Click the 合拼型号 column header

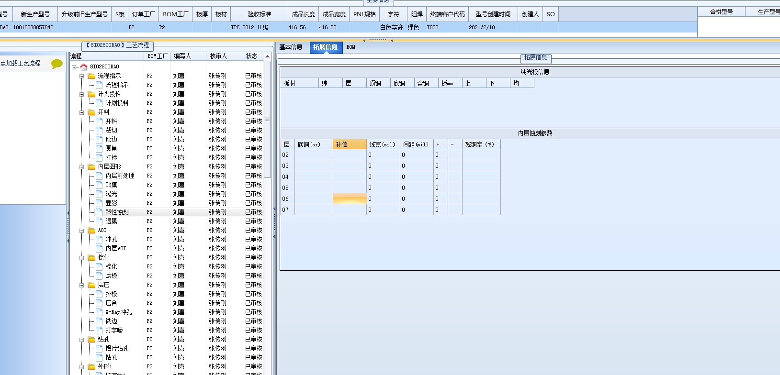tap(722, 12)
